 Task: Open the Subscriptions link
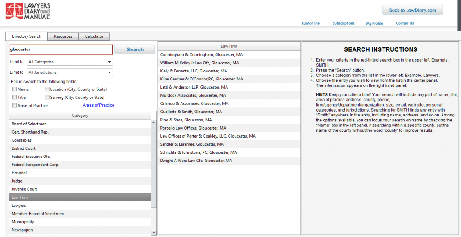click(343, 23)
